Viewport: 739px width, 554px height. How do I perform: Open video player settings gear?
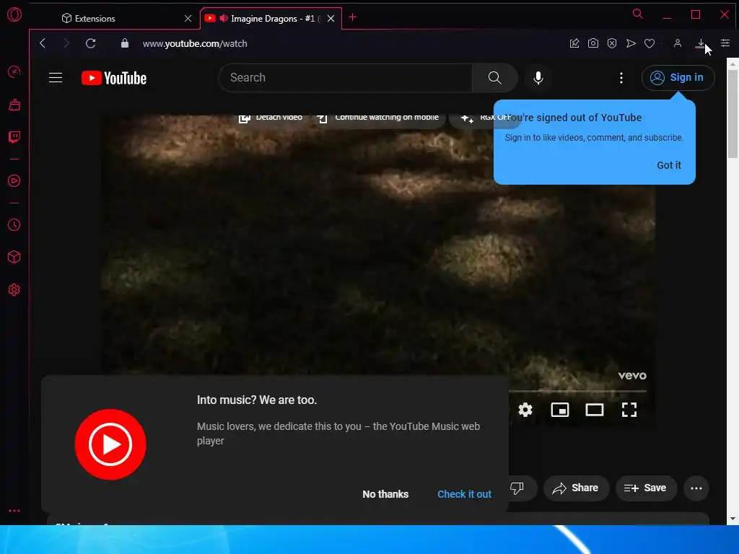(525, 410)
